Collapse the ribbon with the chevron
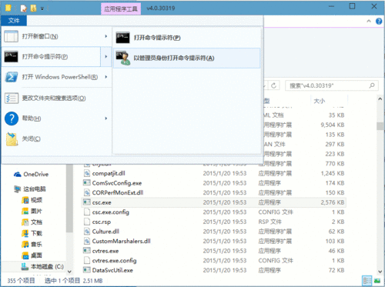 [369, 22]
